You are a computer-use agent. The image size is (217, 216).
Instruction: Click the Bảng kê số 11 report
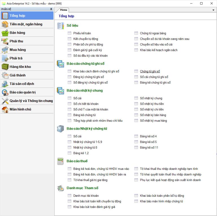pyautogui.click(x=149, y=147)
